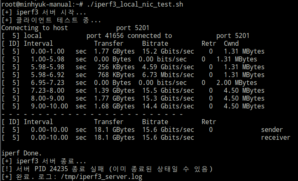Click the 1.00-5.98 interval entry

tap(47, 59)
